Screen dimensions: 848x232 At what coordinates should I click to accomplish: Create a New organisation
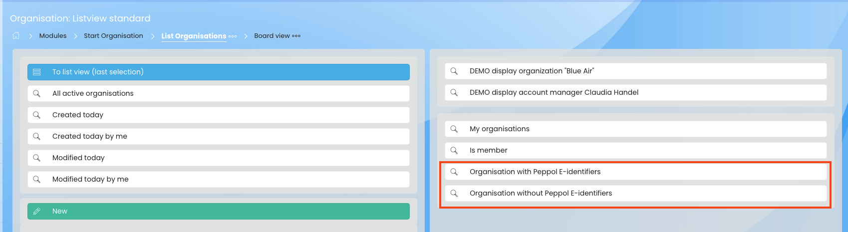(x=218, y=211)
